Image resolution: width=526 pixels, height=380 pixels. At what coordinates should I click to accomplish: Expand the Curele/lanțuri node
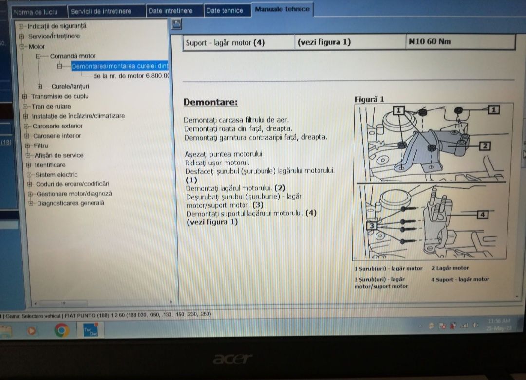(39, 87)
